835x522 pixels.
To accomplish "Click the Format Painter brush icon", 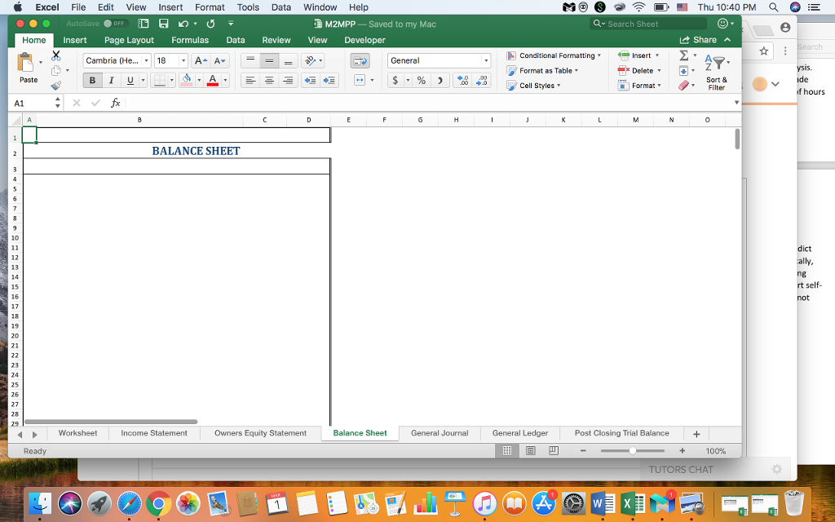I will [56, 85].
